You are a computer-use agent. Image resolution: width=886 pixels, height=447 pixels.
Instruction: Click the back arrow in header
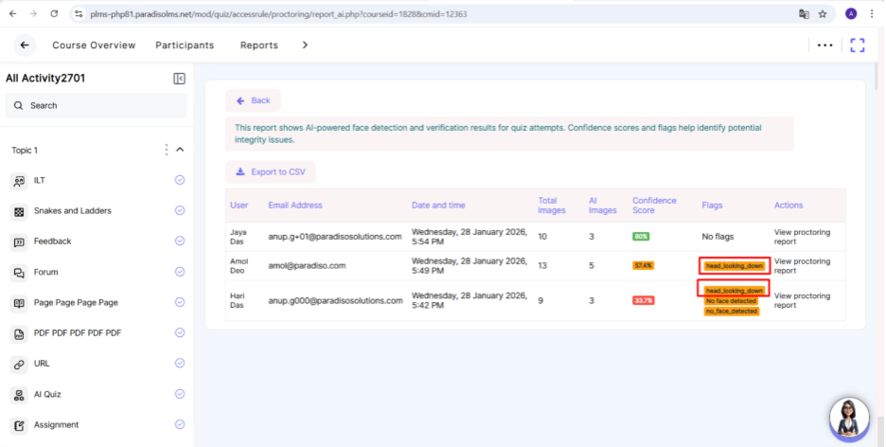pos(25,45)
